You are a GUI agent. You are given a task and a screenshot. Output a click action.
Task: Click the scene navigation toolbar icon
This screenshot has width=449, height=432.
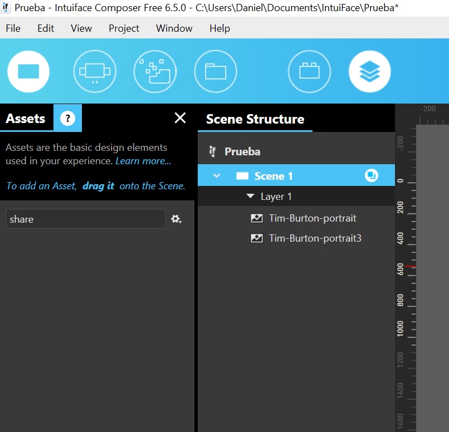(95, 71)
